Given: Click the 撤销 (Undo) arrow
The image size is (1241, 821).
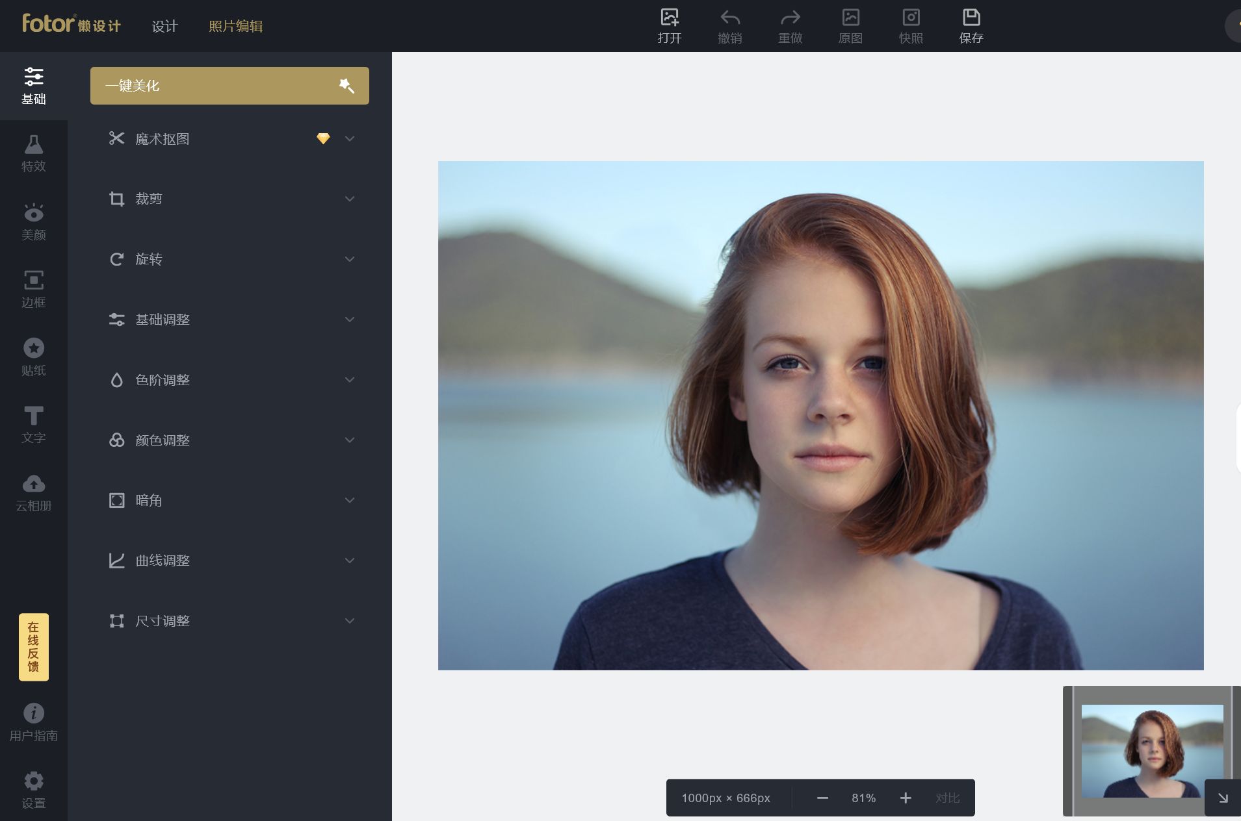Looking at the screenshot, I should pyautogui.click(x=730, y=26).
